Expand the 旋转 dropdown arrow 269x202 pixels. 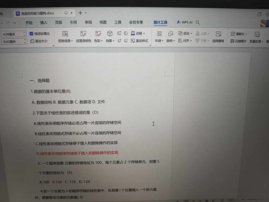[174, 41]
